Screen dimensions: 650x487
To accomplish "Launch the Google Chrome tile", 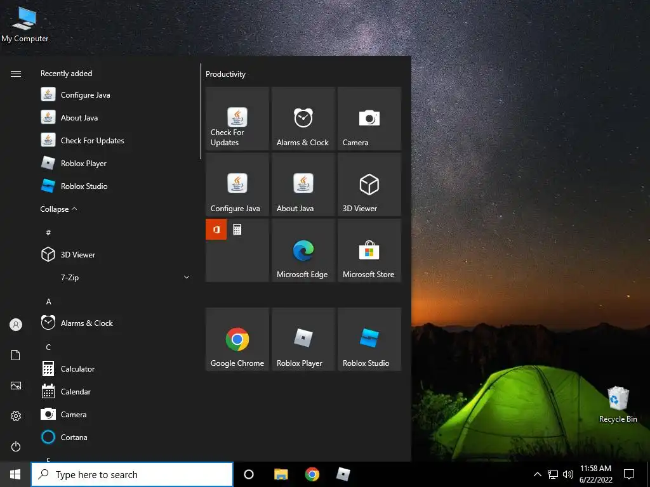I will point(237,339).
